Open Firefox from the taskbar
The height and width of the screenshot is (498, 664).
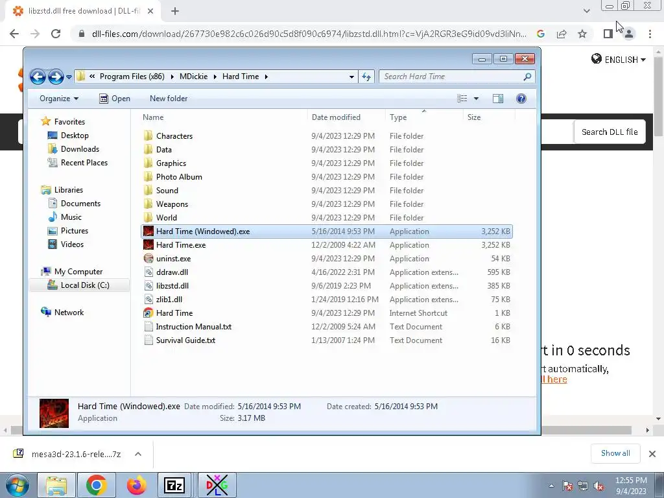coord(136,485)
